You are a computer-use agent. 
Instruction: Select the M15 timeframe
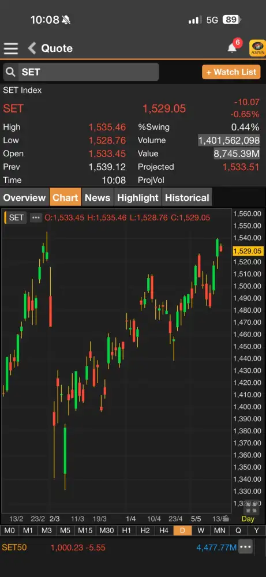pyautogui.click(x=85, y=530)
